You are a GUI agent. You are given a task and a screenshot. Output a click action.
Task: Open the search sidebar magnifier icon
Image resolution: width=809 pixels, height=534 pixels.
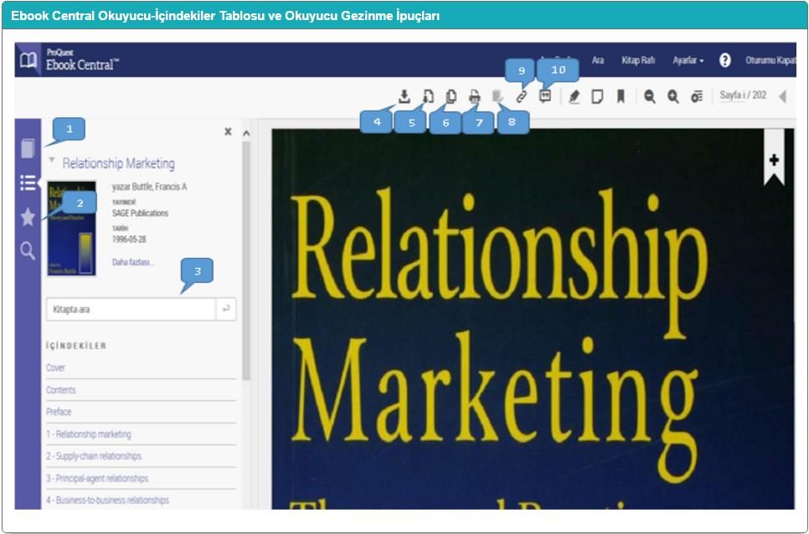28,251
